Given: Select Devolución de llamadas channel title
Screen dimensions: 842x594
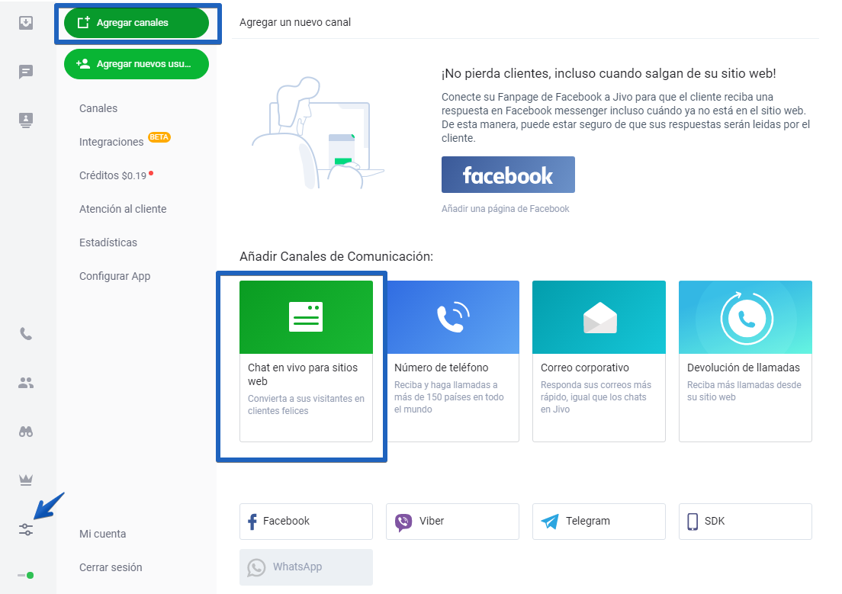Looking at the screenshot, I should (743, 368).
